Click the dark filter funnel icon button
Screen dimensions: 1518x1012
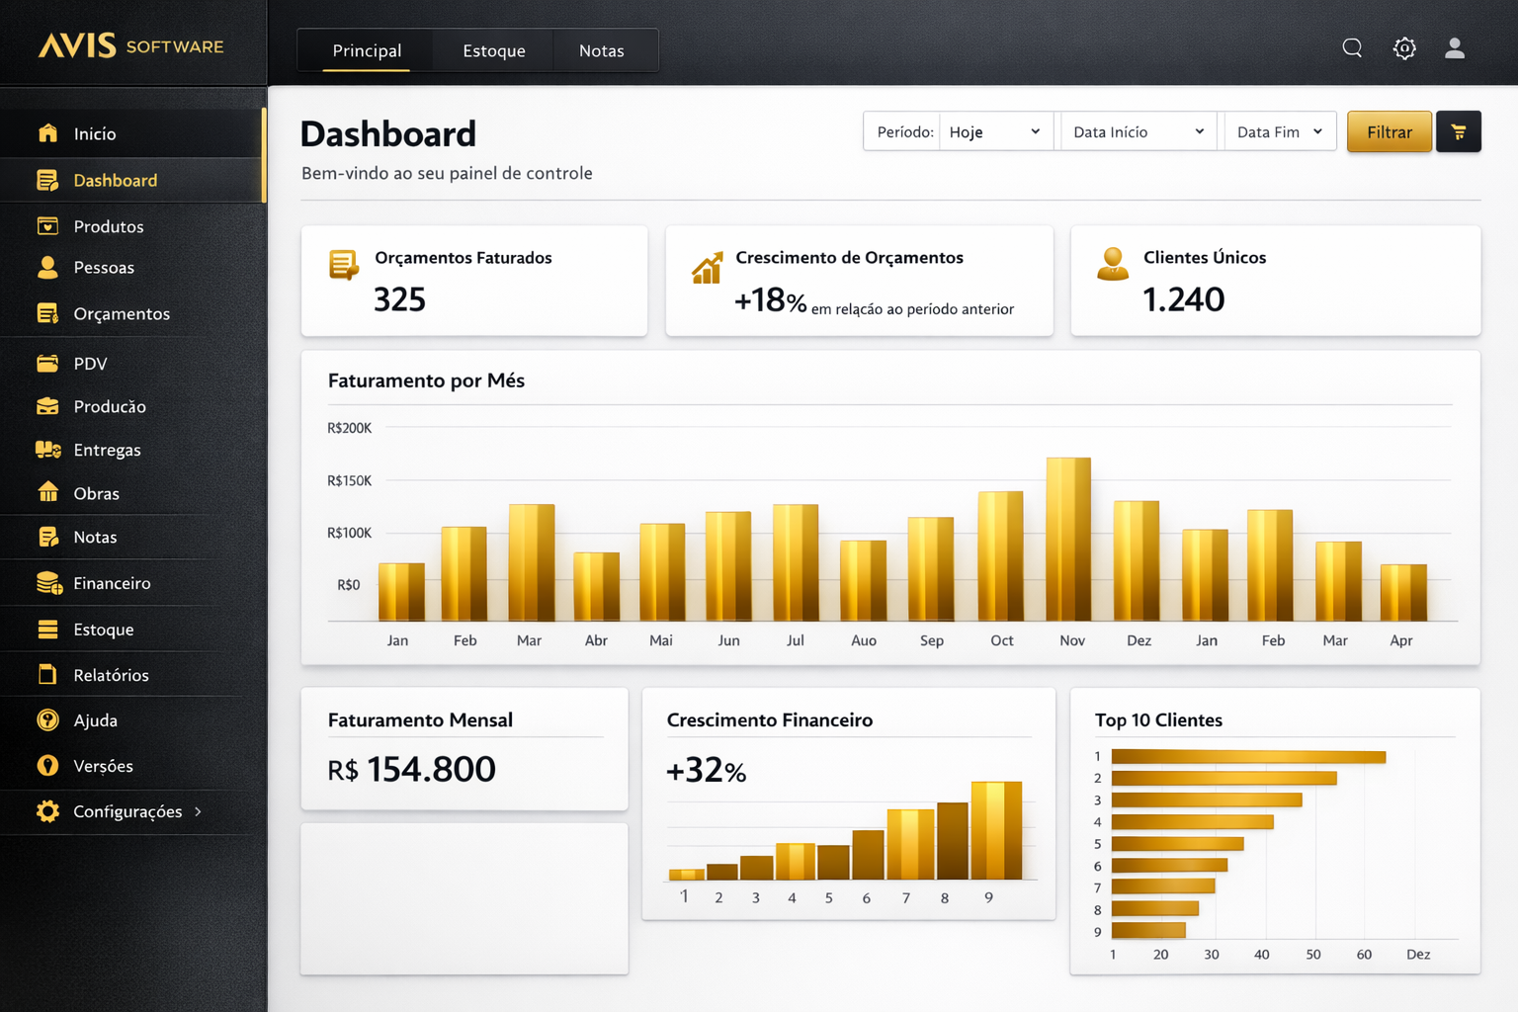click(1458, 132)
